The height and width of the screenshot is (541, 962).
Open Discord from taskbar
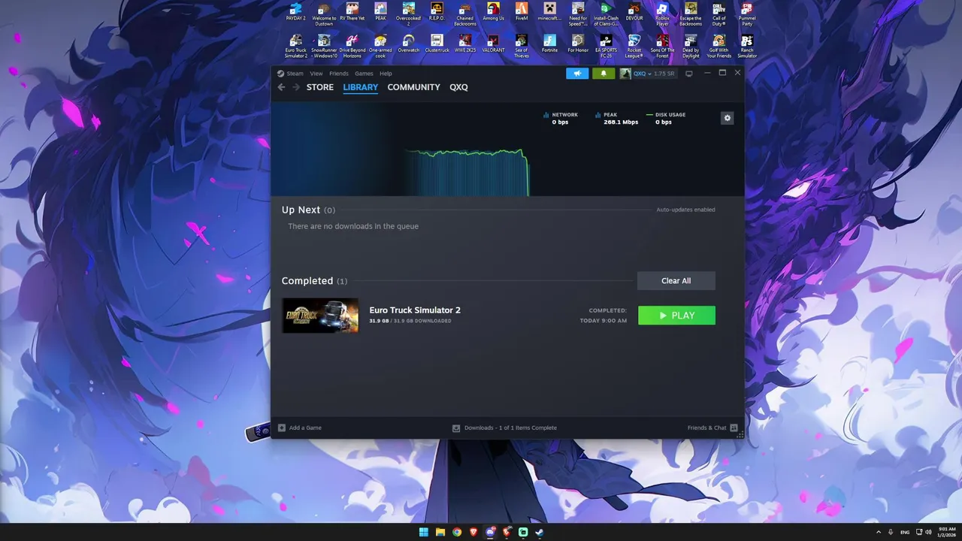[x=490, y=532]
